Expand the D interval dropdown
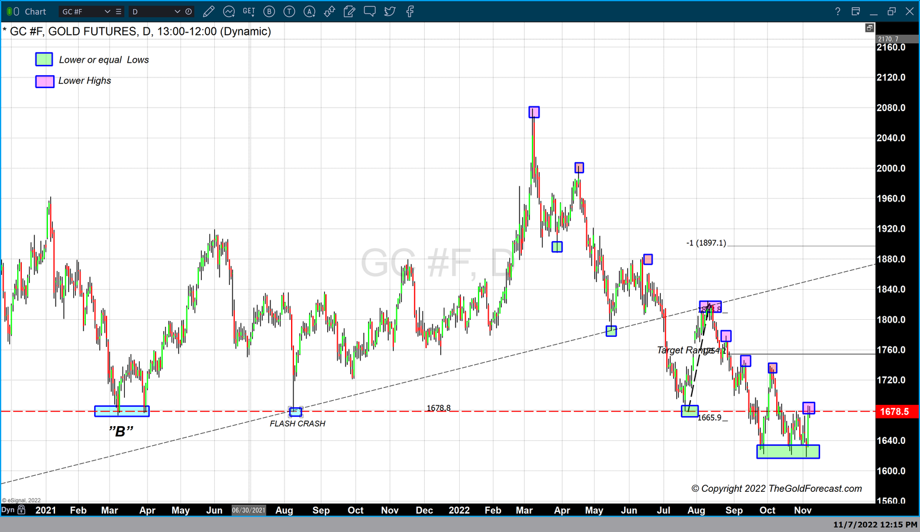 click(177, 11)
